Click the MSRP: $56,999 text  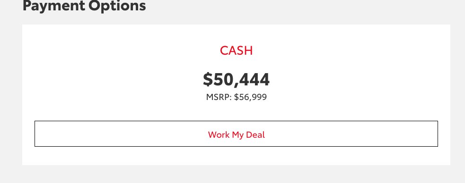(237, 97)
